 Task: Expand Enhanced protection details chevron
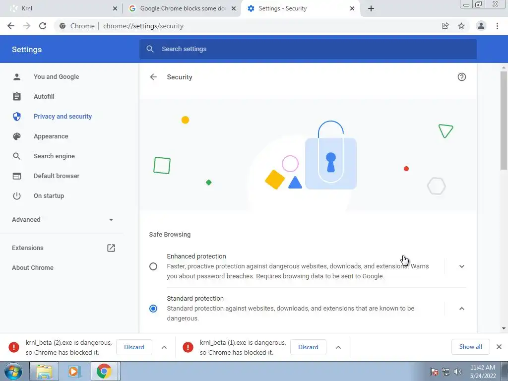(x=462, y=266)
